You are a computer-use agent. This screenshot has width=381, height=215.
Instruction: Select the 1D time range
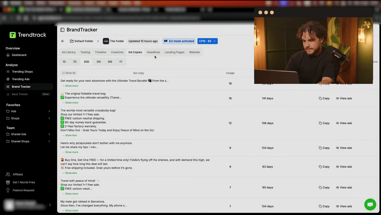[64, 62]
